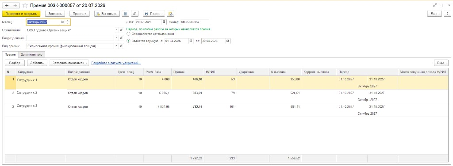The height and width of the screenshot is (166, 453).
Task: Click into the Номер field 003К-000057
Action: click(195, 22)
